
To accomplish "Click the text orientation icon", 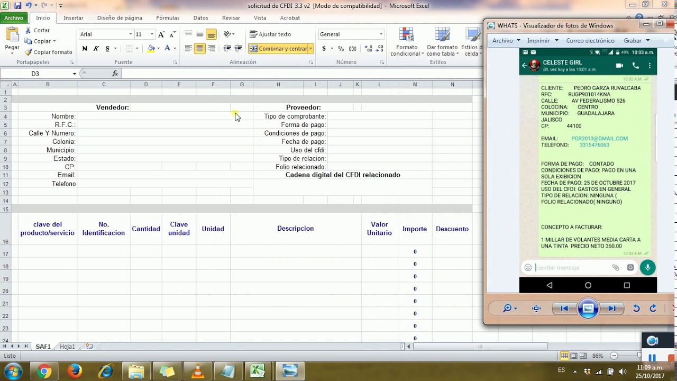I will point(227,34).
